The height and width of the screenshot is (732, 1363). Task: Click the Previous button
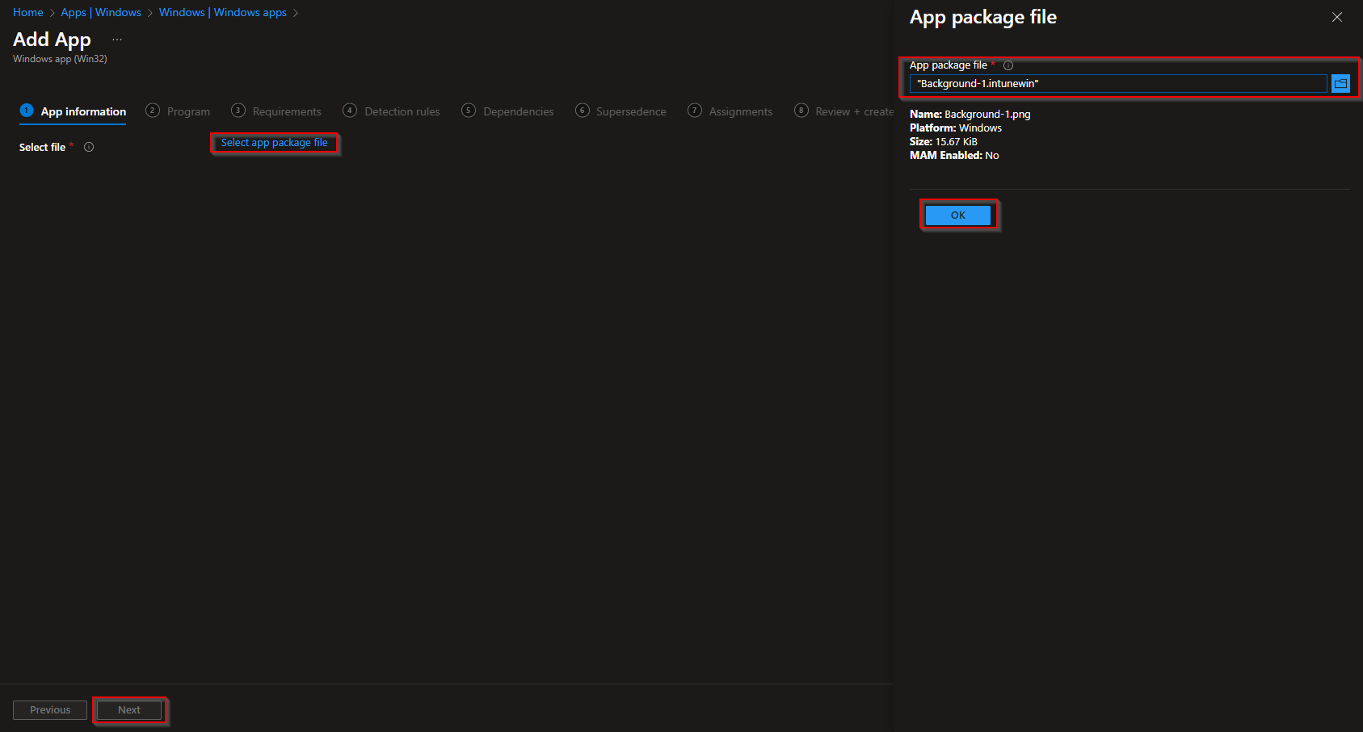[x=49, y=709]
